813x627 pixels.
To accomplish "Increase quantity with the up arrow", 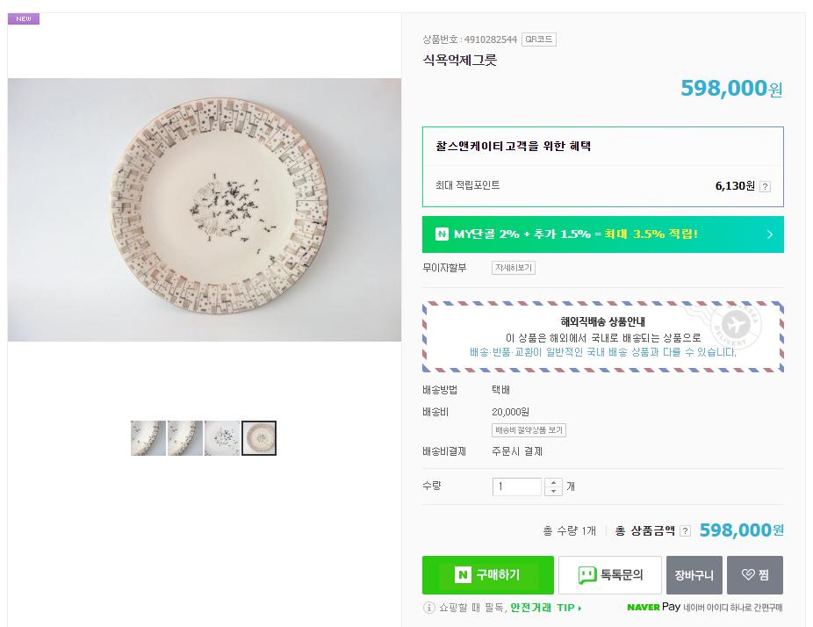I will click(x=553, y=481).
